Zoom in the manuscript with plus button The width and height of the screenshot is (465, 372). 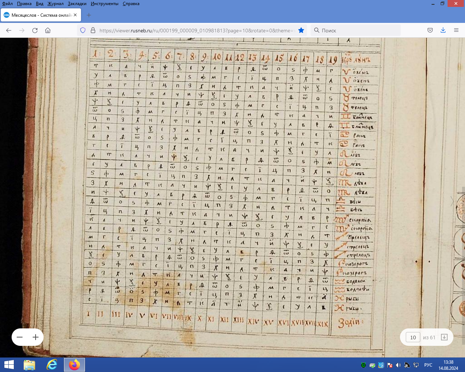point(36,337)
